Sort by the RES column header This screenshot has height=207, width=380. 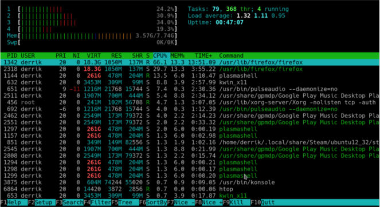[x=116, y=55]
